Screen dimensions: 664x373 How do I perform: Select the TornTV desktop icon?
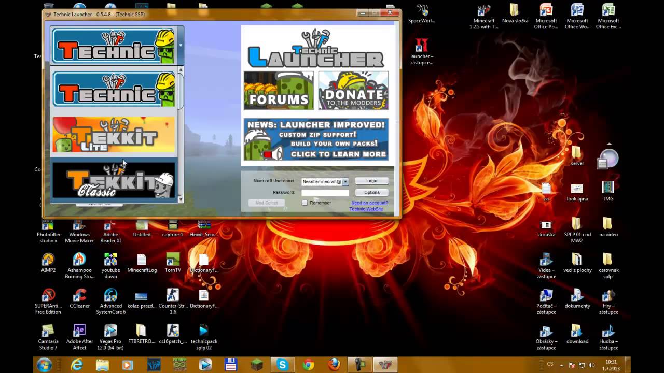173,263
